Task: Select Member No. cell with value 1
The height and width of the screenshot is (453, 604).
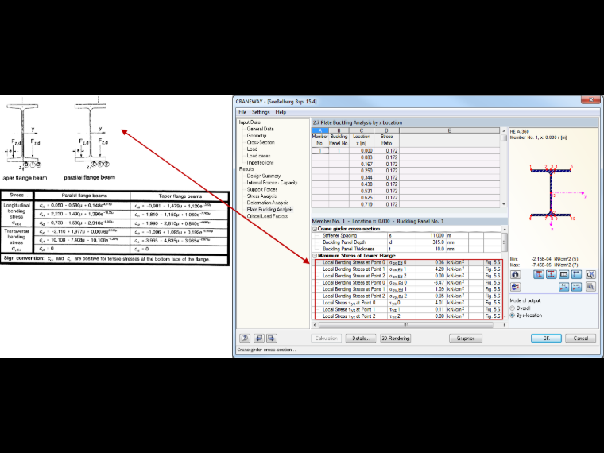Action: click(x=319, y=151)
